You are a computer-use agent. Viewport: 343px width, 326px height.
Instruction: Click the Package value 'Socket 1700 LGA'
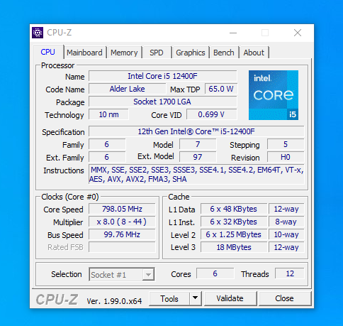click(163, 102)
